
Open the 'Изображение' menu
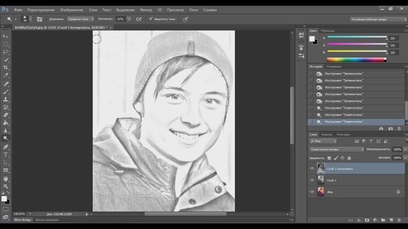[x=71, y=10]
